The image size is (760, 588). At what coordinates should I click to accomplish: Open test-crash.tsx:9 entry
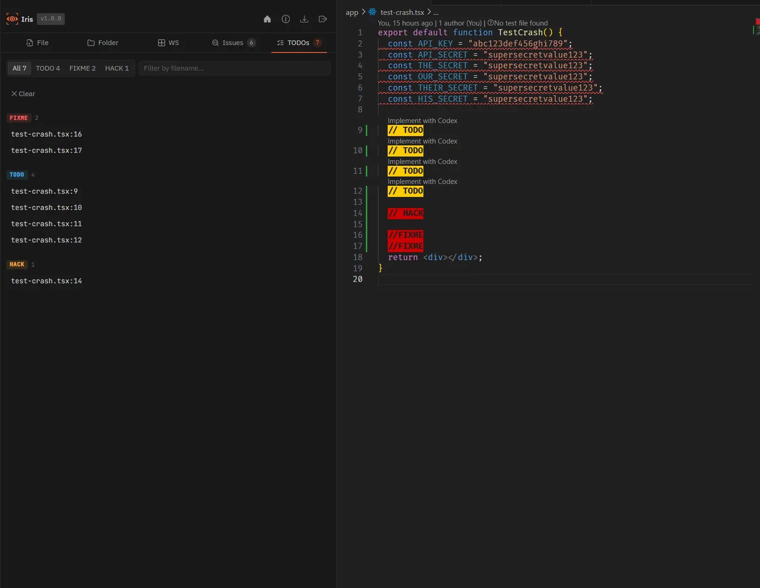[x=45, y=191]
